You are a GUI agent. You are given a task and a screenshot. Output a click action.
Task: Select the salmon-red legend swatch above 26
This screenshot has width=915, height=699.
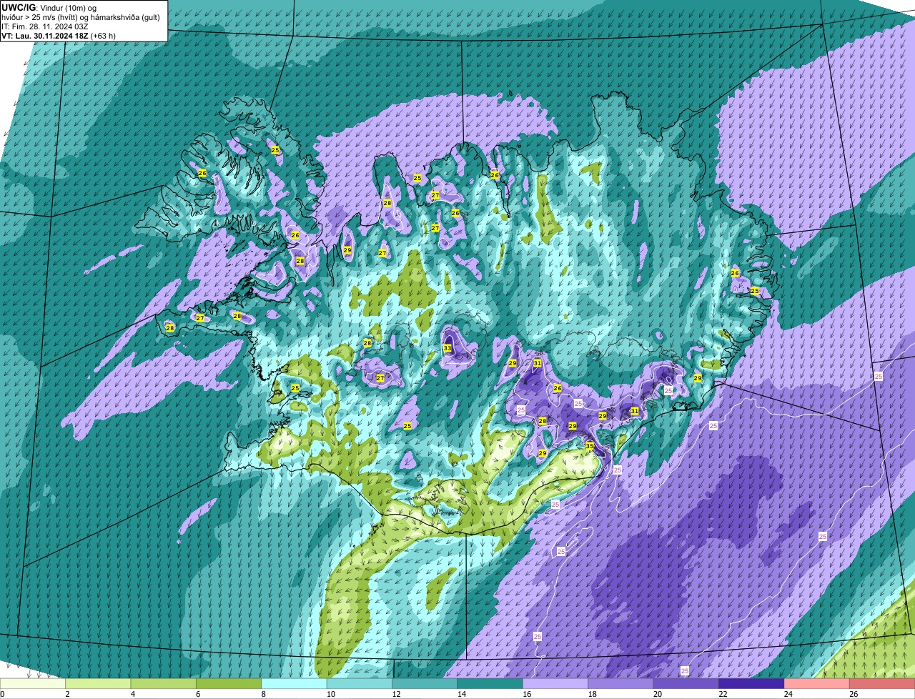point(883,683)
